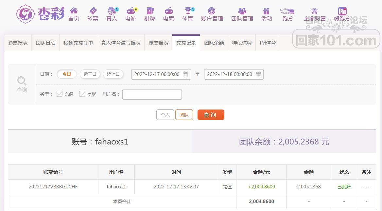The height and width of the screenshot is (211, 382).
Task: Open the 首页 home icon
Action: pos(74,10)
